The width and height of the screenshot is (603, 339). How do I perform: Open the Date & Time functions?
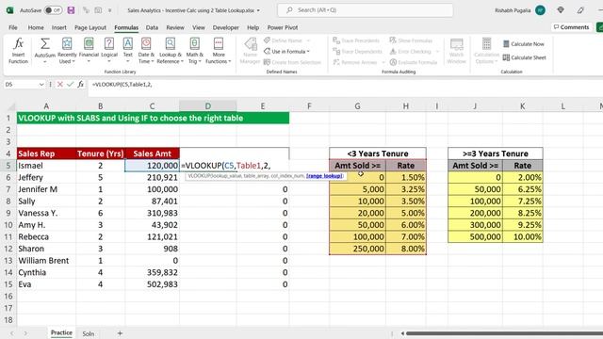(x=146, y=51)
